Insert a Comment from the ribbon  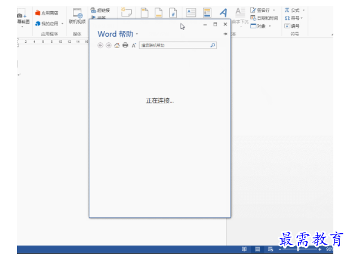[127, 12]
